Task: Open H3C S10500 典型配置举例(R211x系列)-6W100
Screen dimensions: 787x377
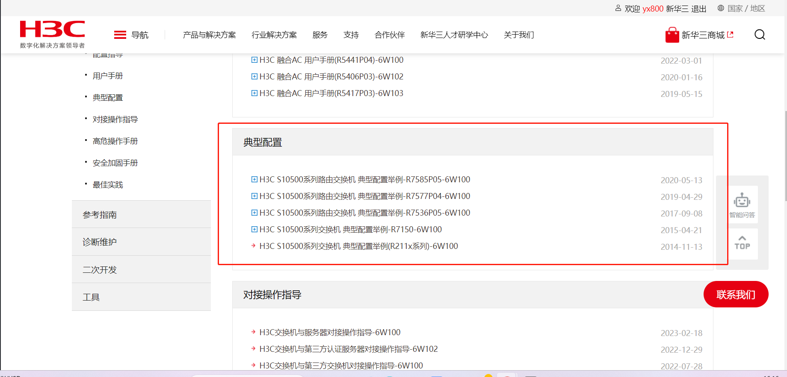Action: pos(358,246)
